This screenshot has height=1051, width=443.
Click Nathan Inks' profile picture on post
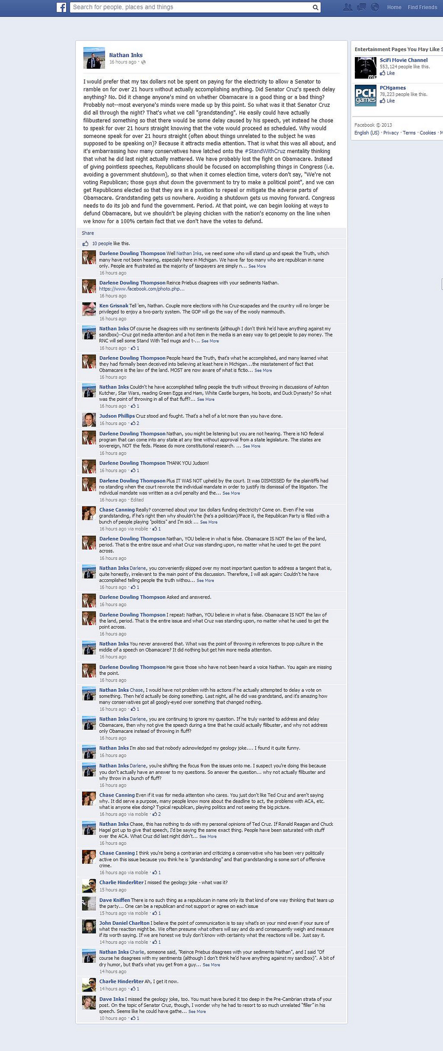pos(94,58)
